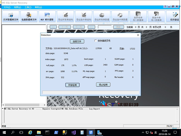Open the 文件(F) menu

(x=7, y=7)
